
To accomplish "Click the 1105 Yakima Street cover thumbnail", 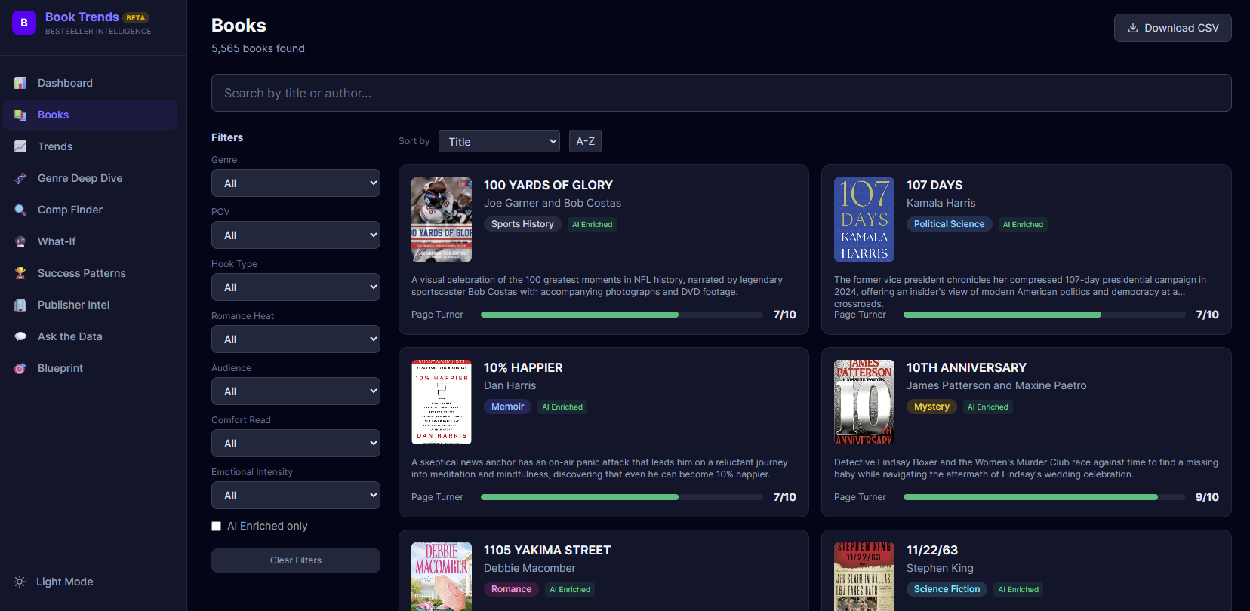I will click(442, 576).
